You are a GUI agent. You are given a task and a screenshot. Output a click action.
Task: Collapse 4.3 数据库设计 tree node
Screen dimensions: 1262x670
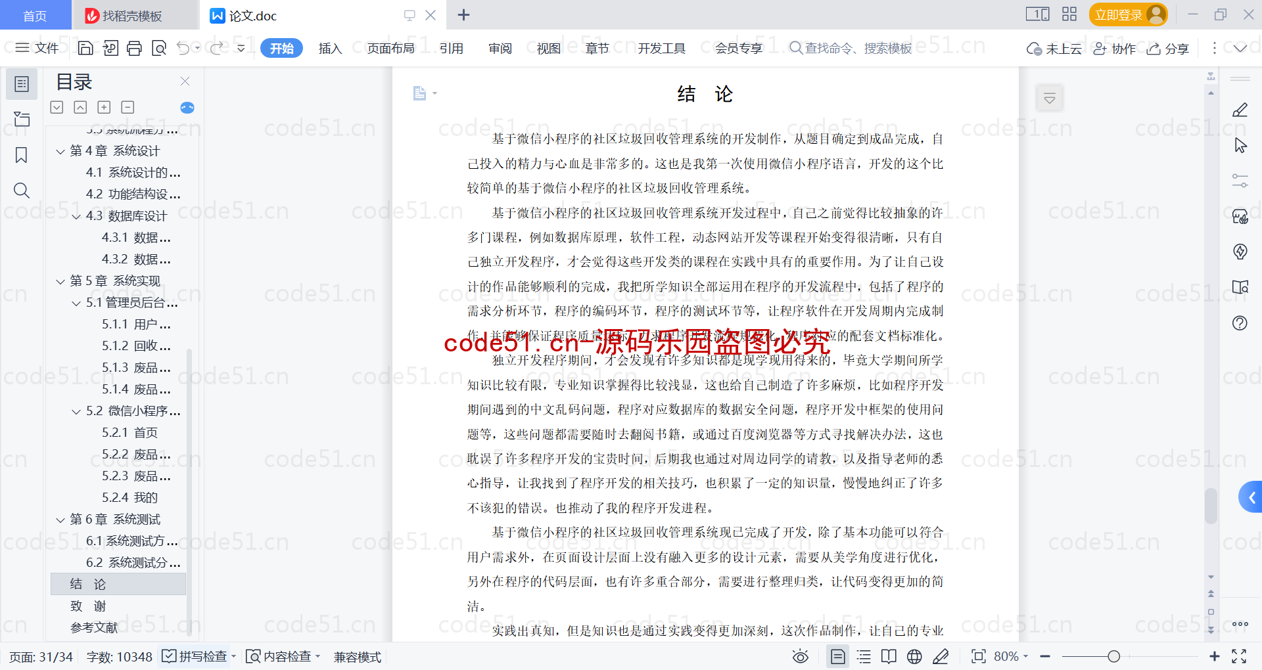pos(76,217)
